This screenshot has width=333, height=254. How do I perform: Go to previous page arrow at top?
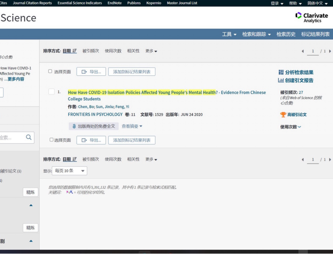pyautogui.click(x=303, y=51)
